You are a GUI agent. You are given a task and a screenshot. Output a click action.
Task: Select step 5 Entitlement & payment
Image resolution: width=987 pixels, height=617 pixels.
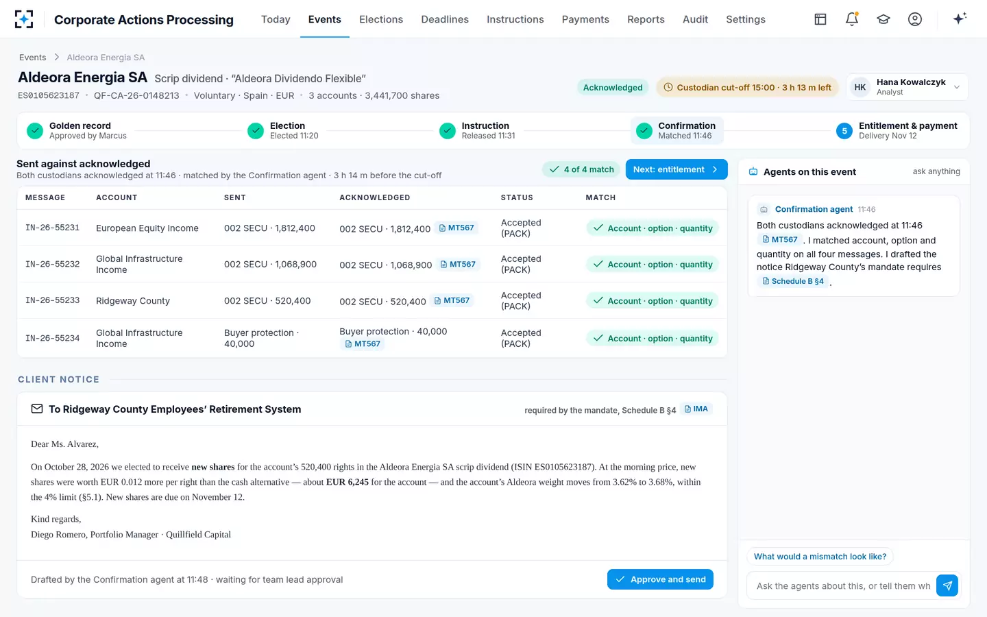(x=897, y=130)
